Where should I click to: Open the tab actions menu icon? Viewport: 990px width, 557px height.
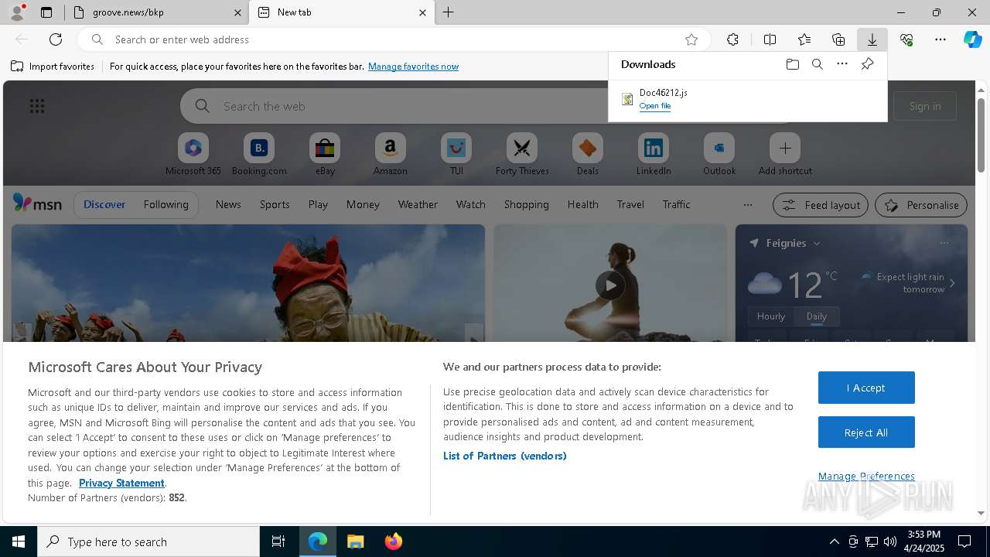point(46,12)
